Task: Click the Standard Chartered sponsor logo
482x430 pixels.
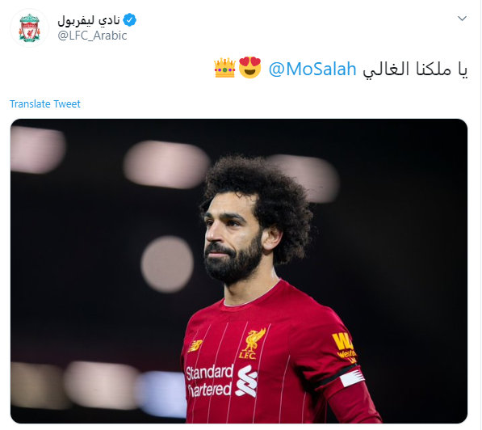Action: point(222,381)
